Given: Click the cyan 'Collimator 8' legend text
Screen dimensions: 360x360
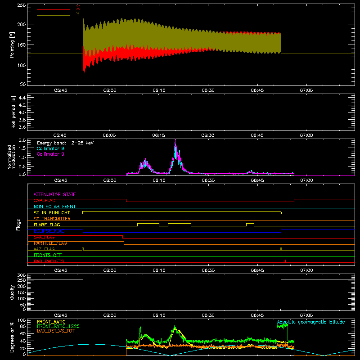Looking at the screenshot, I should [x=50, y=148].
